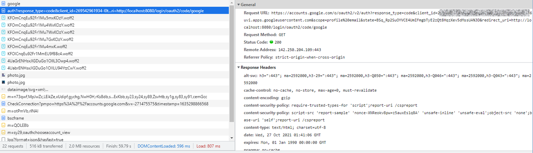533x153 pixels.
Task: Click the bscframe document icon
Action: point(3,118)
